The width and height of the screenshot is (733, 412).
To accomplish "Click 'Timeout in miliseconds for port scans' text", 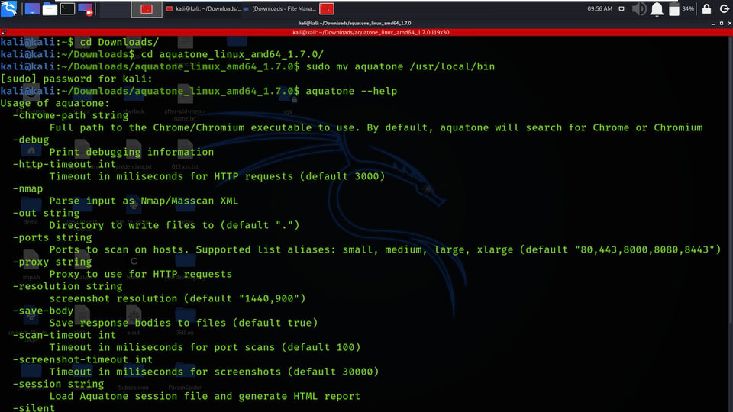I will click(162, 347).
